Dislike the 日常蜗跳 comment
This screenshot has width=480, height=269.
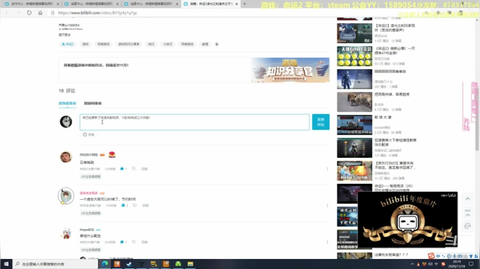pos(134,168)
